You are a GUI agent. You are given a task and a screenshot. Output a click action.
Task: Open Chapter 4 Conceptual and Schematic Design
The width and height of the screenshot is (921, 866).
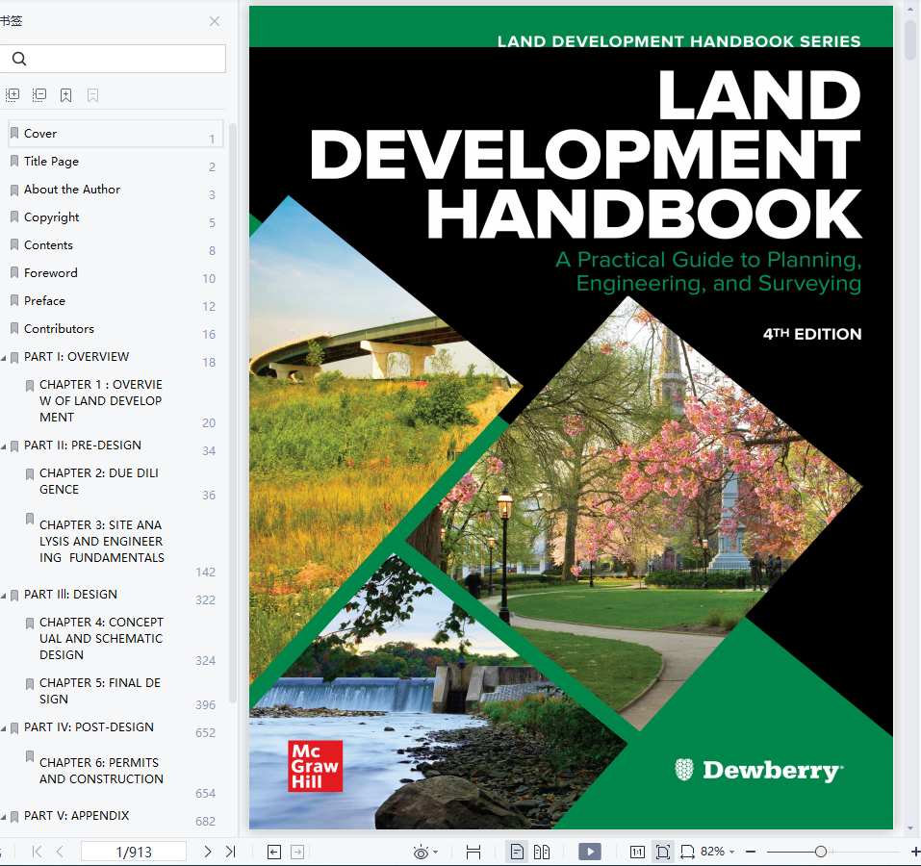click(101, 638)
